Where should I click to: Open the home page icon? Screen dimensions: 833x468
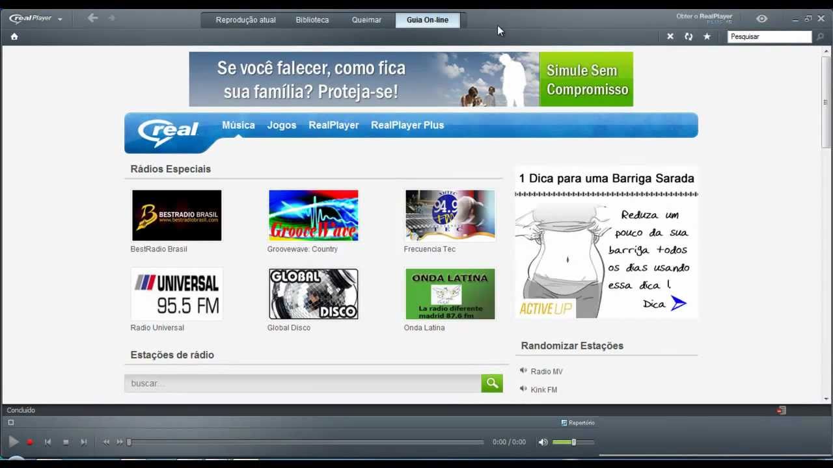[x=14, y=36]
